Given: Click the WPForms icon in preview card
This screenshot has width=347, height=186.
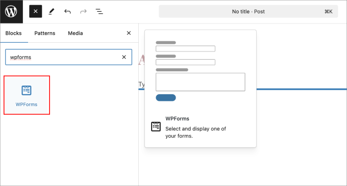Looking at the screenshot, I should [156, 127].
